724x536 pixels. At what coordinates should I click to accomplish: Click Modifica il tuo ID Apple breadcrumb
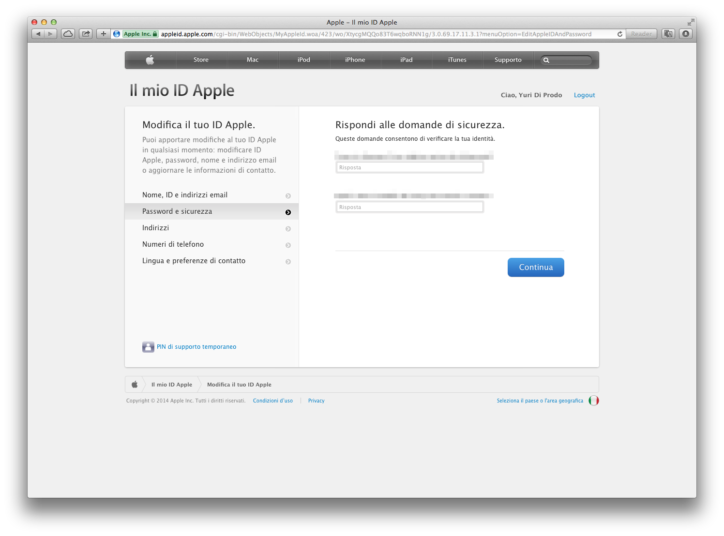coord(239,385)
